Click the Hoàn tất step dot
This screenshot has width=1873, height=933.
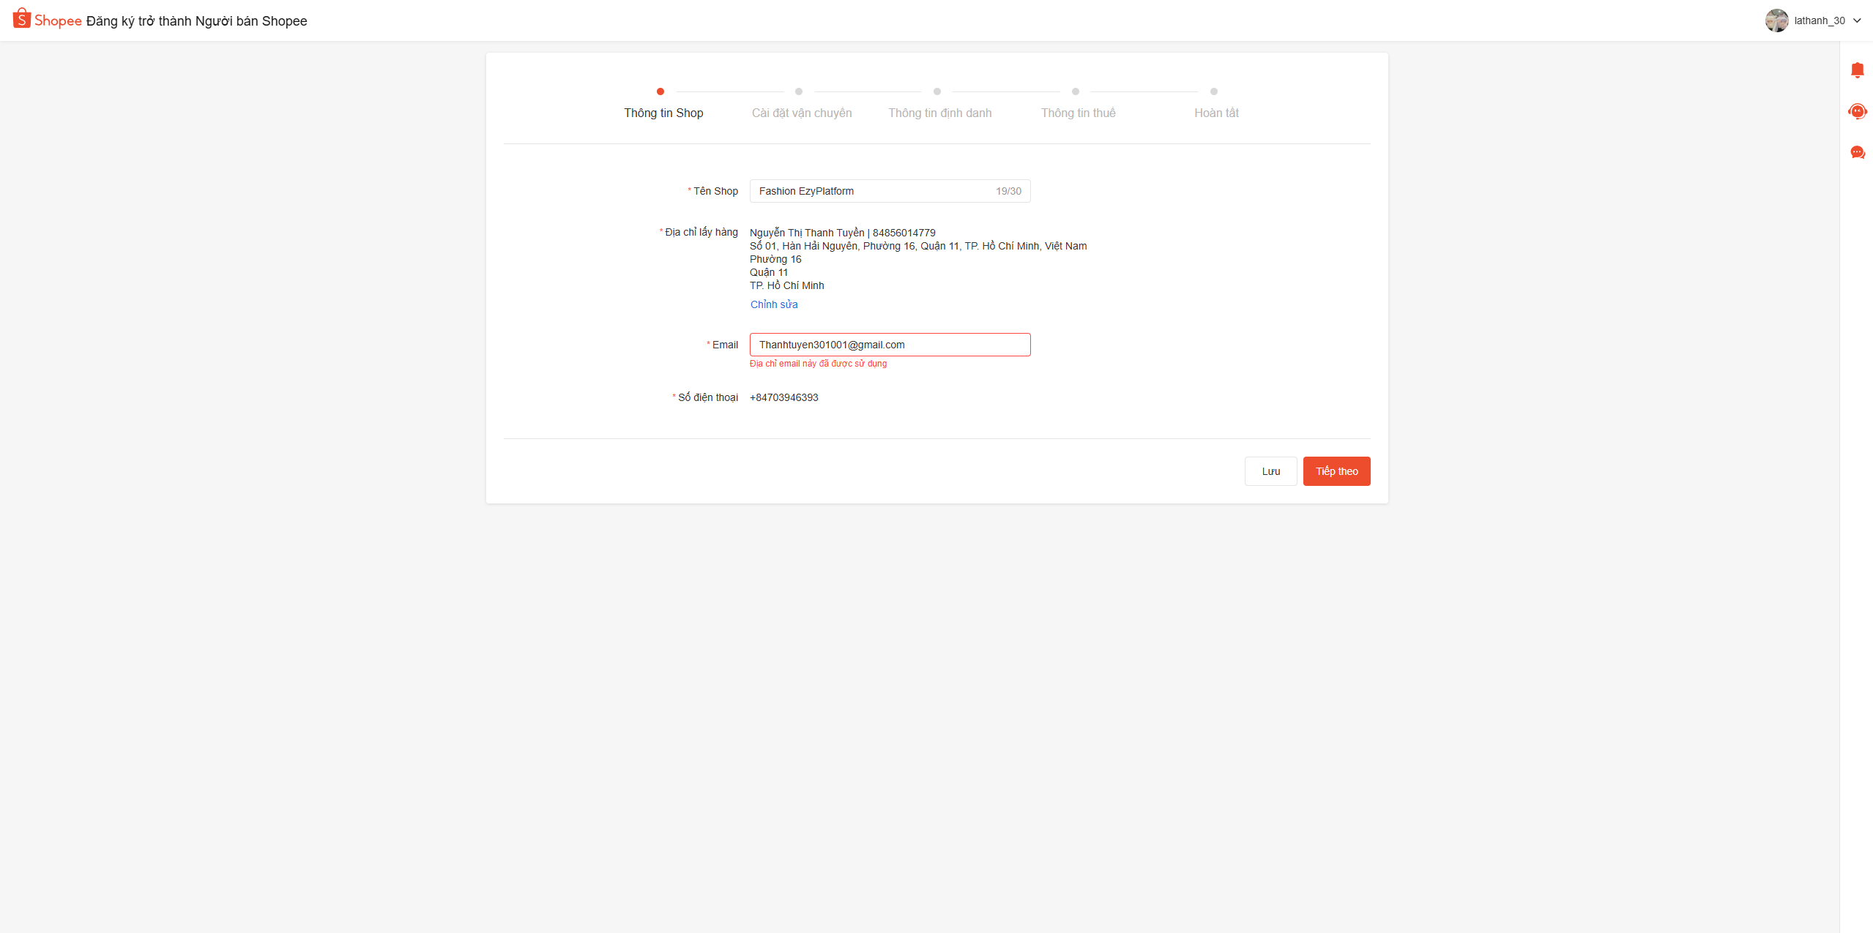coord(1214,91)
